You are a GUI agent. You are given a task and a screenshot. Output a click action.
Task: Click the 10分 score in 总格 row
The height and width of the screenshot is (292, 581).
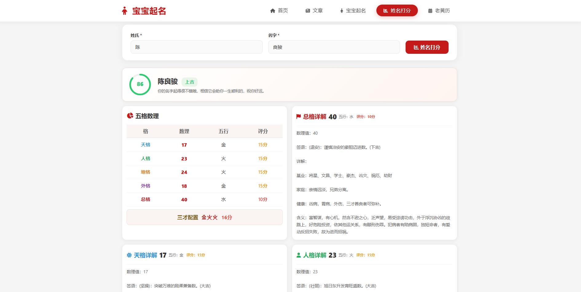click(263, 199)
